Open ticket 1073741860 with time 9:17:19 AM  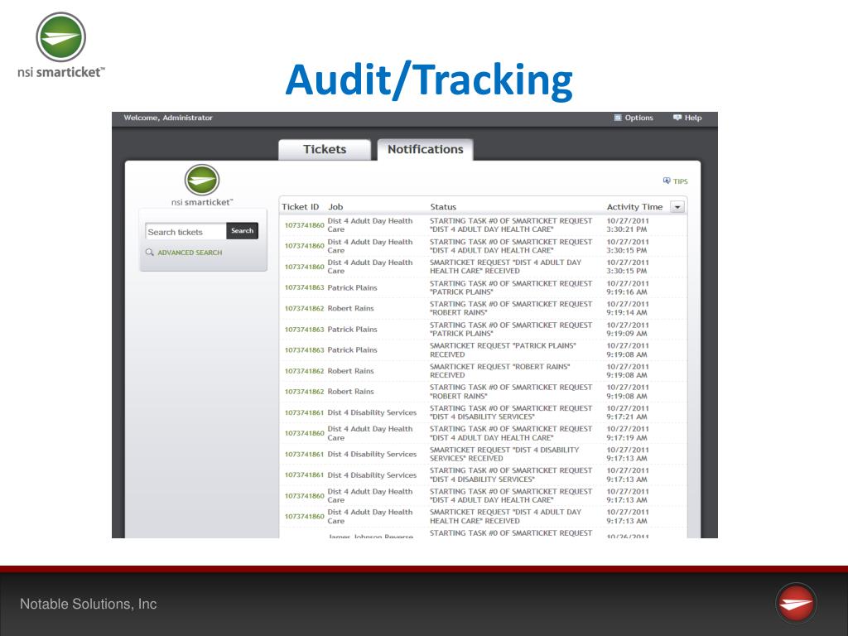click(304, 432)
